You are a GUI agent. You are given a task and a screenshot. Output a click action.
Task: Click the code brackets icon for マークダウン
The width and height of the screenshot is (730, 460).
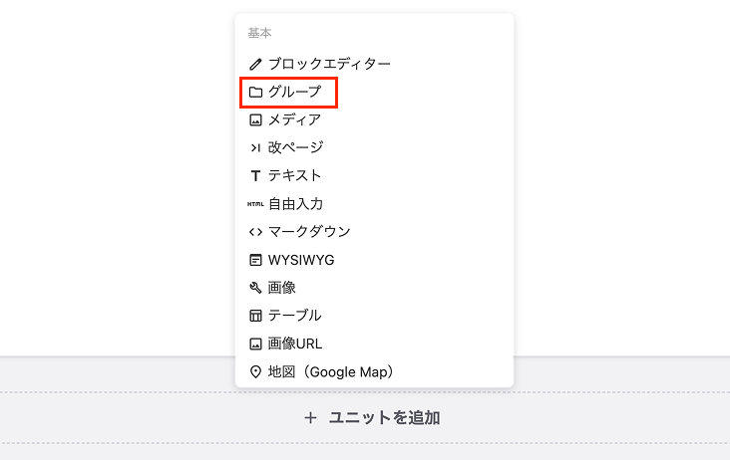pos(255,231)
